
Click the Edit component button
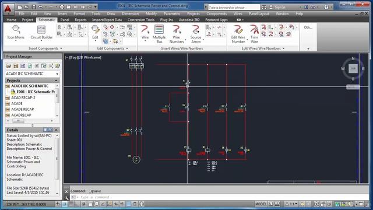tap(95, 32)
